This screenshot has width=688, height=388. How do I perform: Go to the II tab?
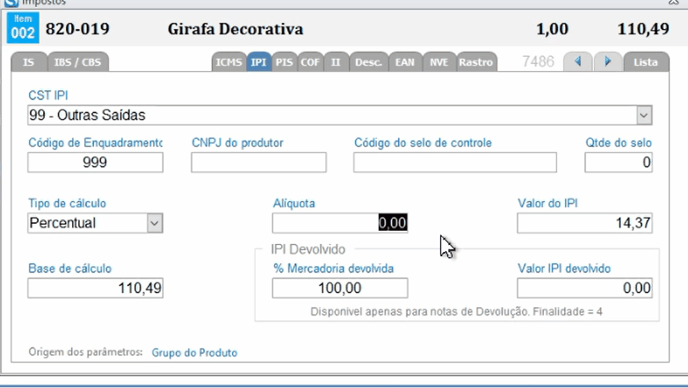click(336, 62)
